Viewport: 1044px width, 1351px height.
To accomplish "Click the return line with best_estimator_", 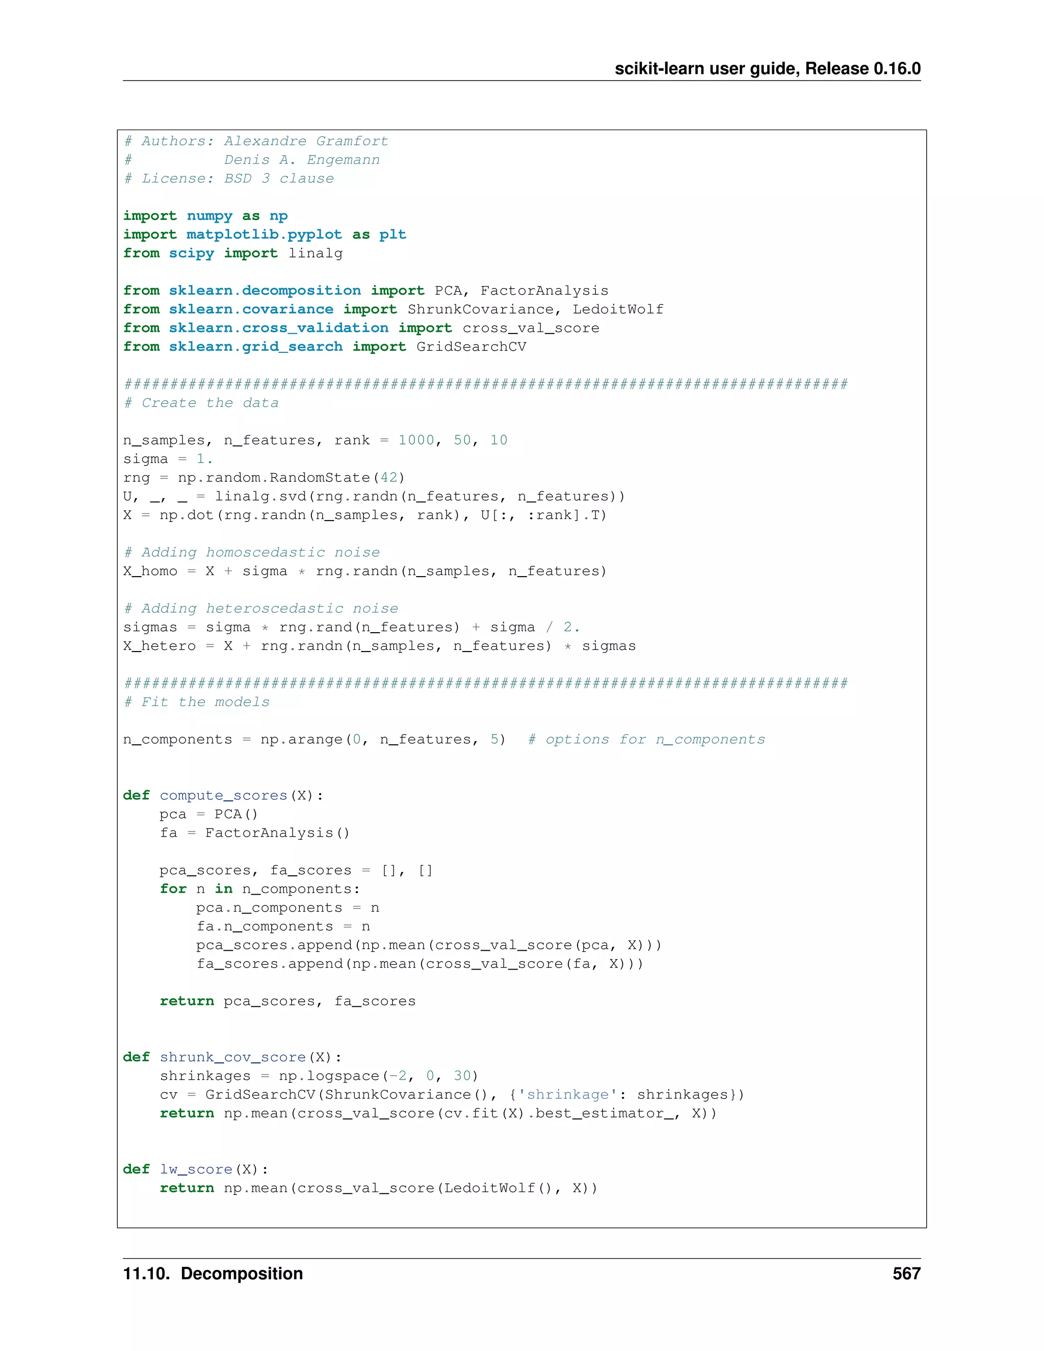I will [x=438, y=1113].
